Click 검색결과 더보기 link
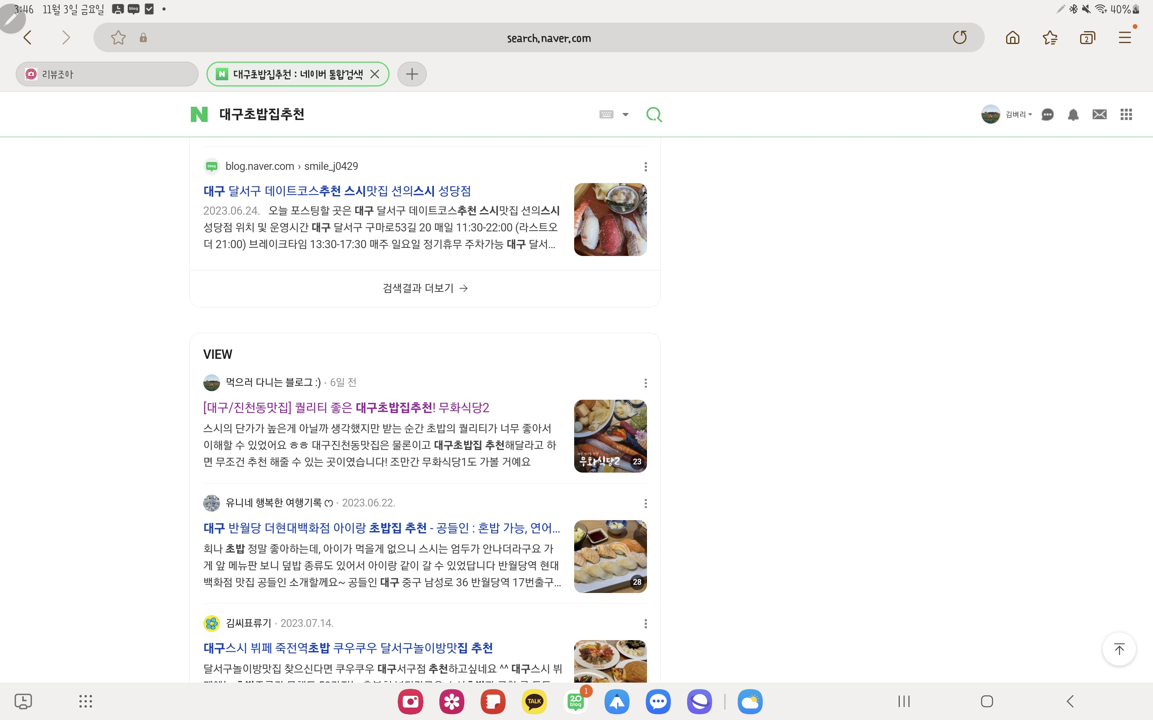Viewport: 1153px width, 720px height. click(425, 288)
